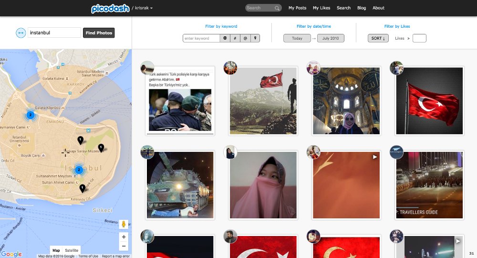The width and height of the screenshot is (477, 258).
Task: Select the hashtag filter icon
Action: [235, 38]
